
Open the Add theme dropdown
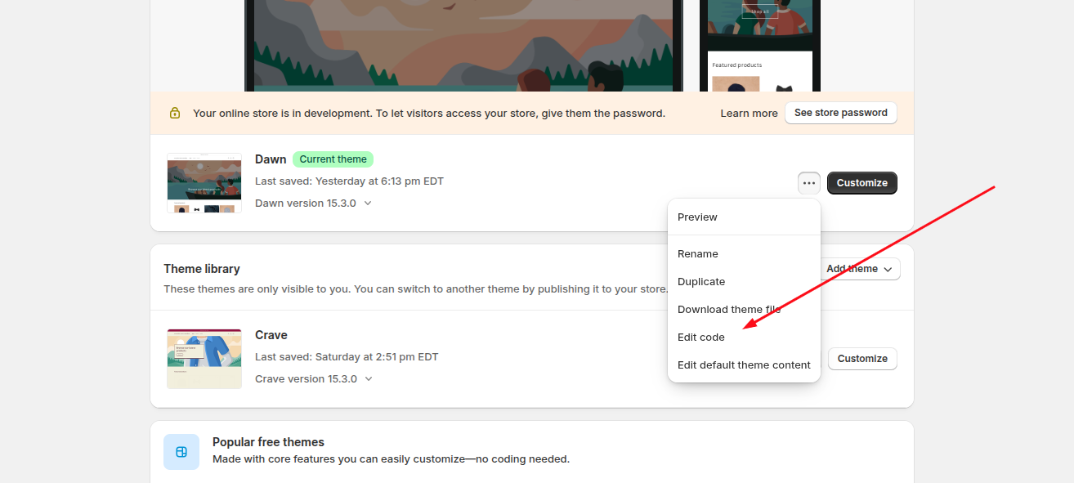859,269
